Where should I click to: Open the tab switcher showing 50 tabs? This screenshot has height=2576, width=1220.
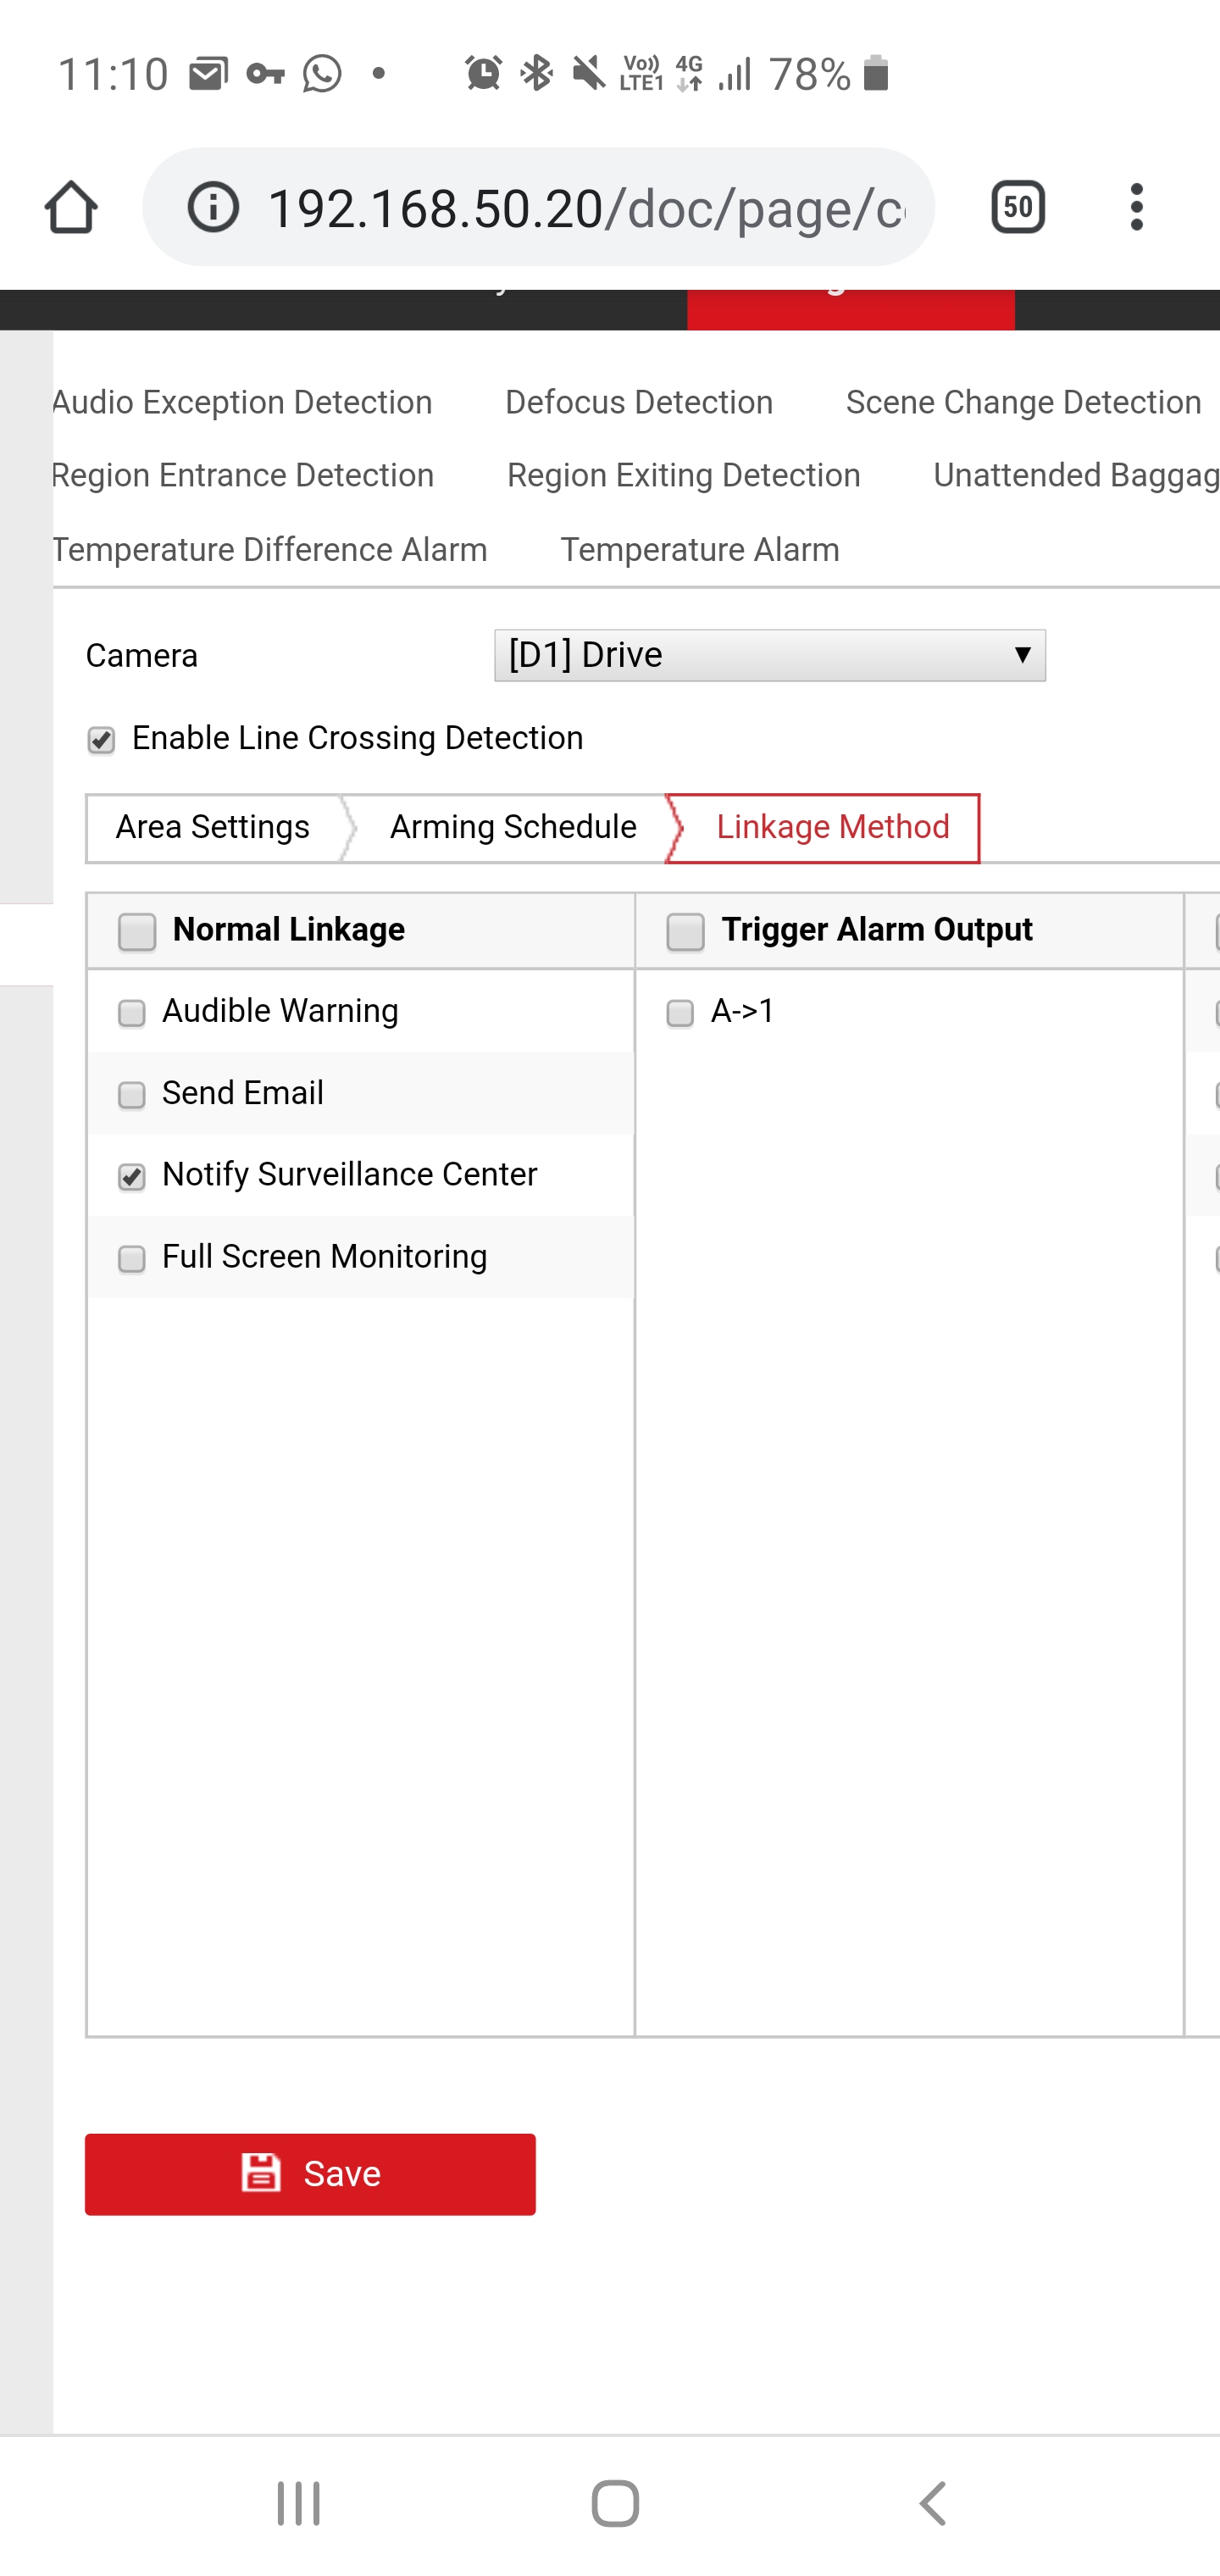1017,208
